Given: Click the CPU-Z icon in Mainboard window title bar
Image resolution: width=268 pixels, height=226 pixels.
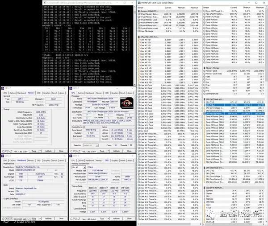Looking at the screenshot, I should [3, 156].
